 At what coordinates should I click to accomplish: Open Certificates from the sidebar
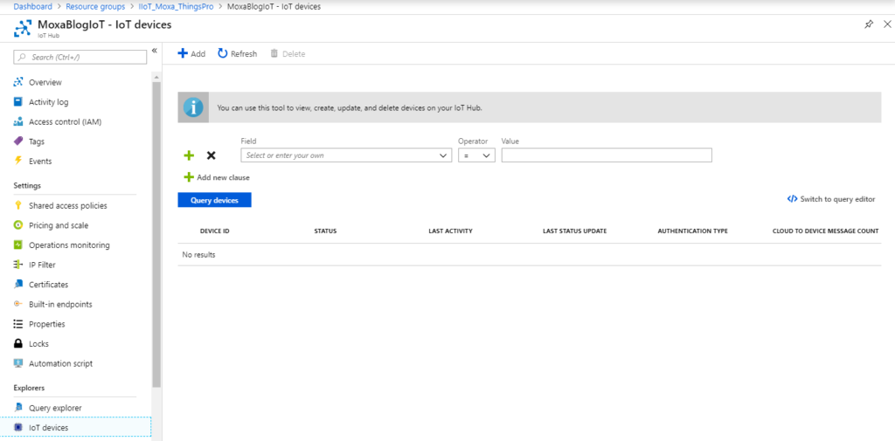[48, 285]
